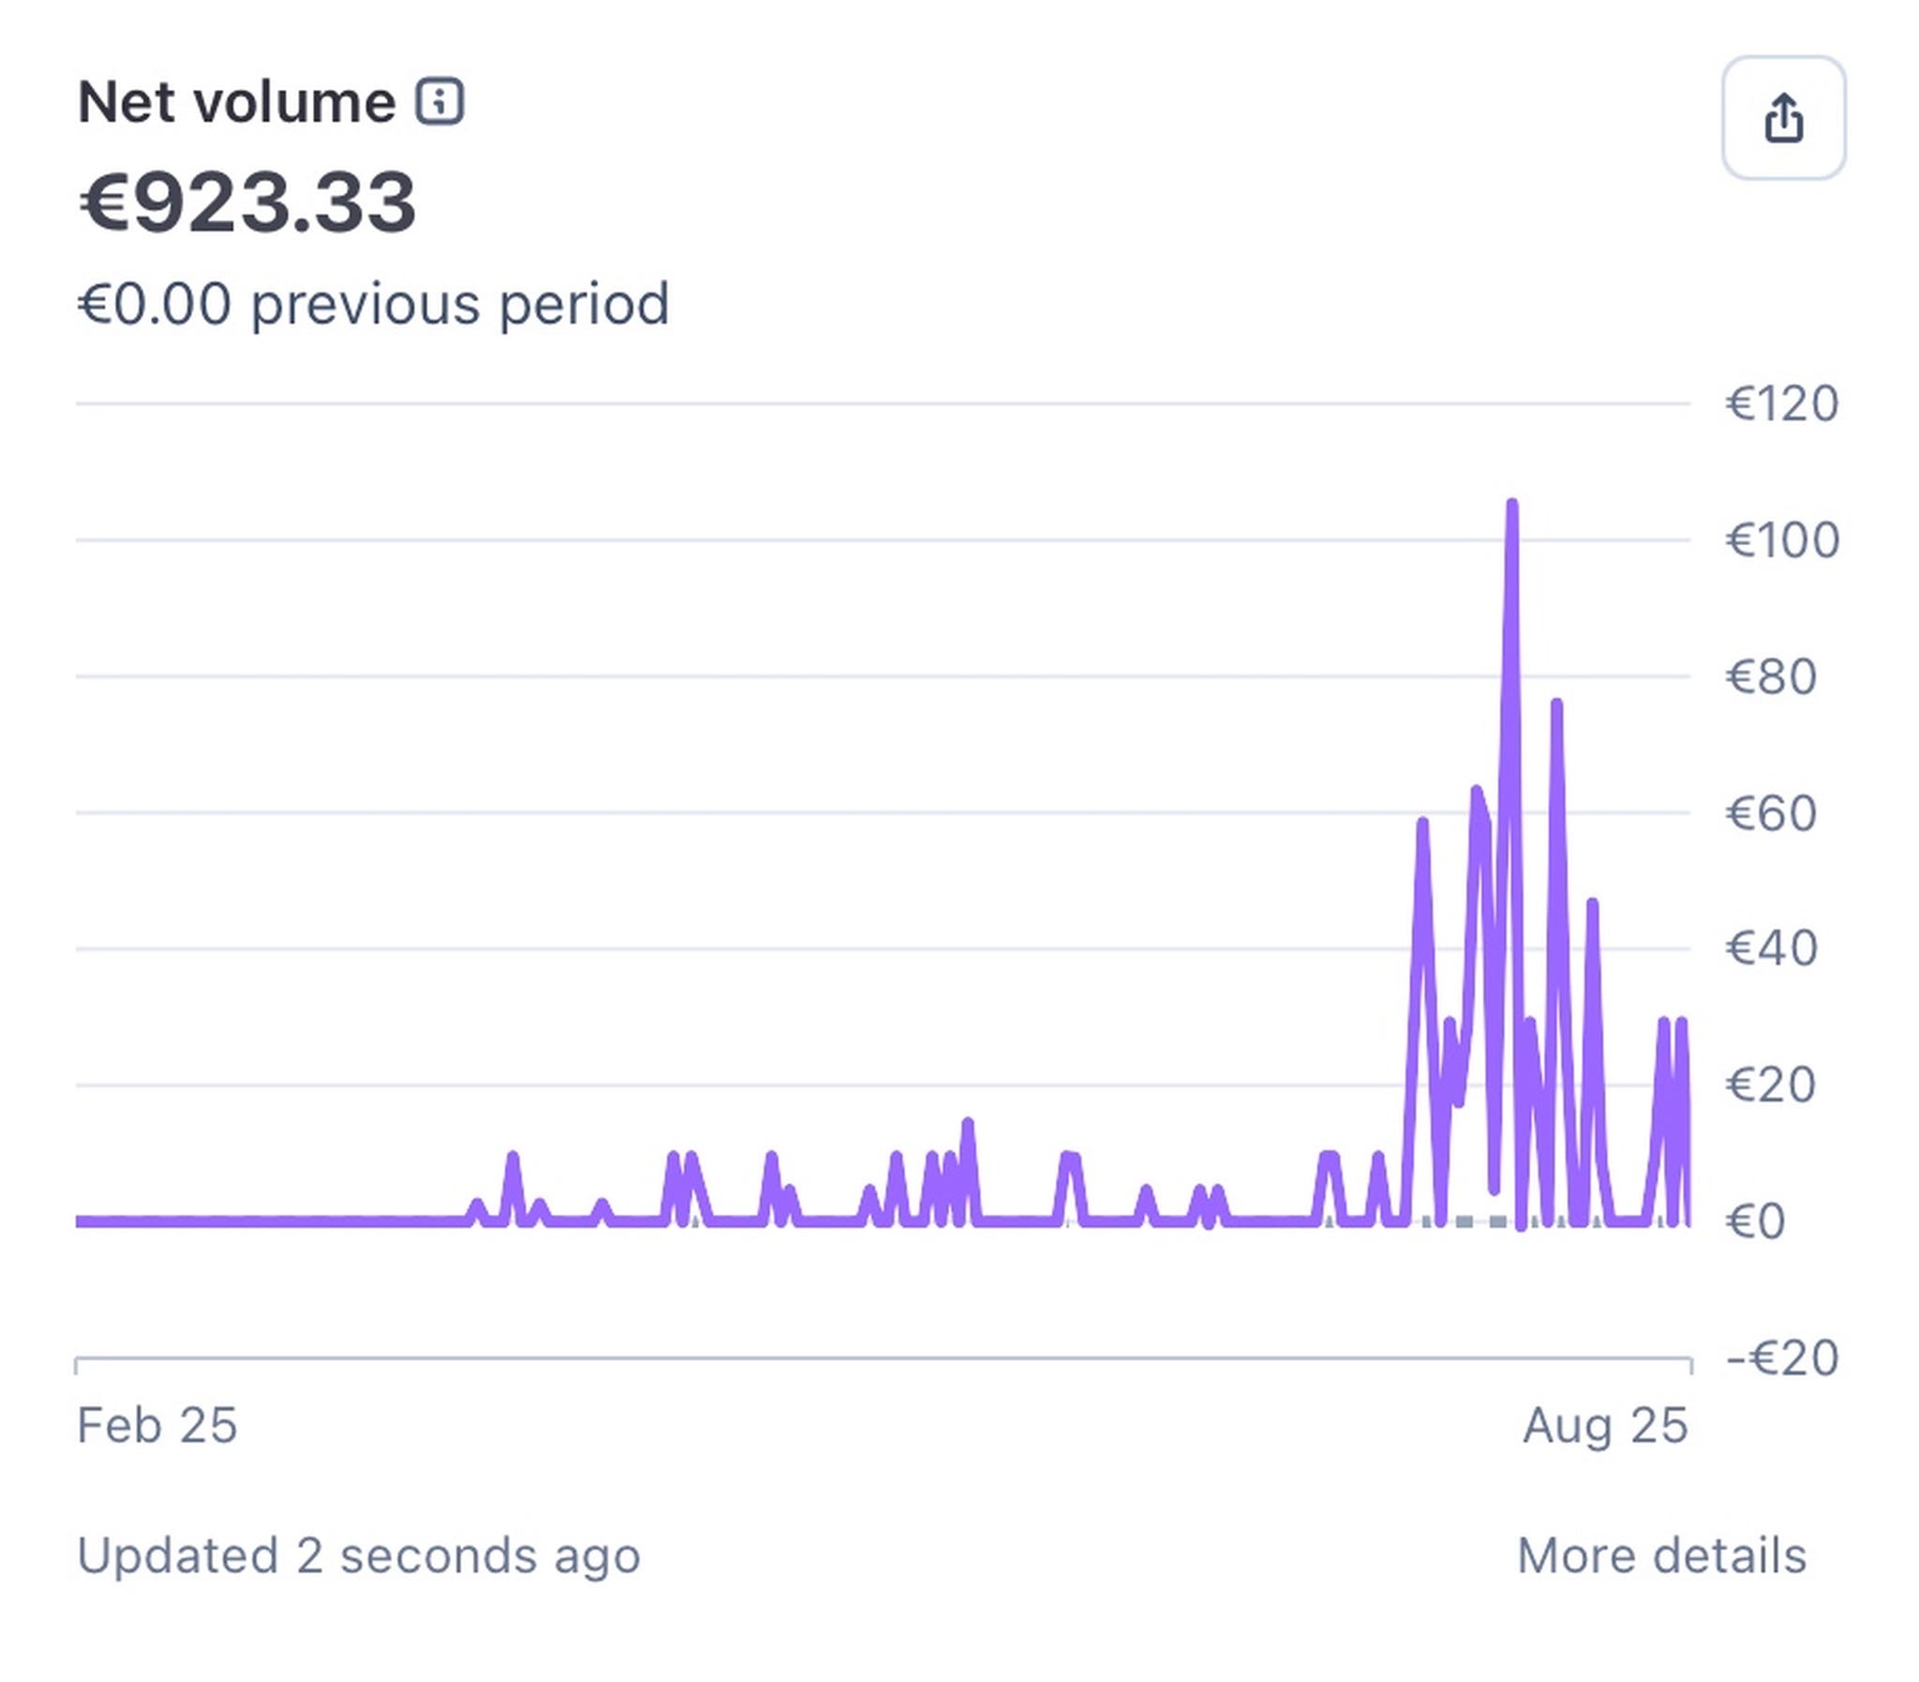Click the €80 y-axis label
This screenshot has height=1682, width=1919.
(x=1771, y=677)
